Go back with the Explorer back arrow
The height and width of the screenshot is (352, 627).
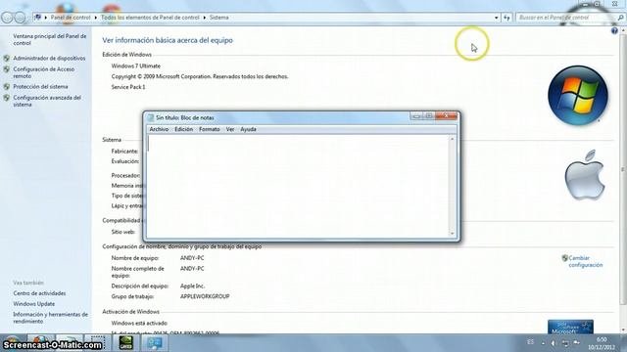pos(7,18)
